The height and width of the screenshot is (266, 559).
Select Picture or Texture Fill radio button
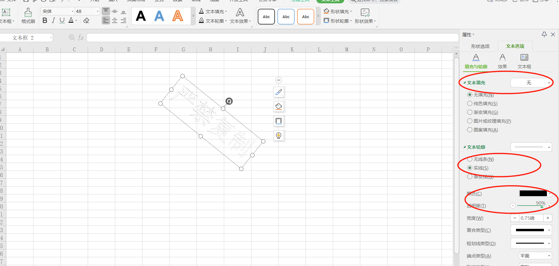tap(470, 121)
